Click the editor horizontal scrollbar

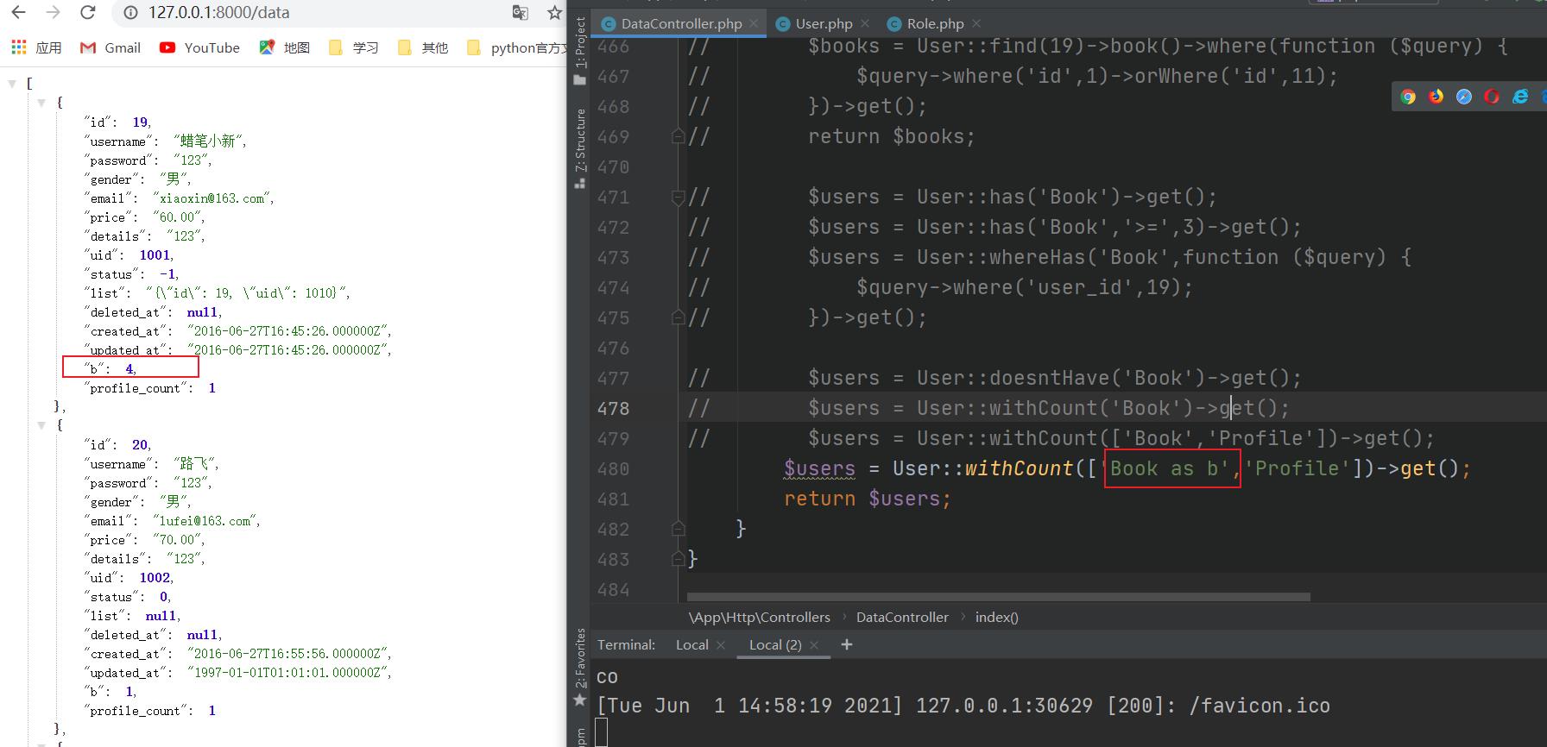coord(998,597)
